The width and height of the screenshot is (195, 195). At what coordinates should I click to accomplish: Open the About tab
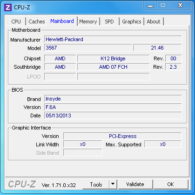pyautogui.click(x=154, y=22)
